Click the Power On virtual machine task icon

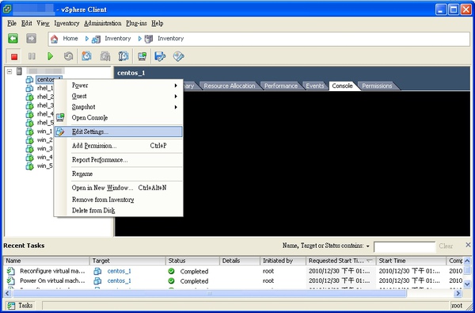11,281
